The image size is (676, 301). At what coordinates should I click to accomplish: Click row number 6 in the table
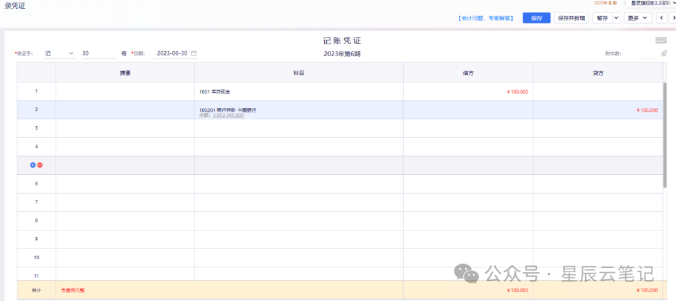(36, 184)
